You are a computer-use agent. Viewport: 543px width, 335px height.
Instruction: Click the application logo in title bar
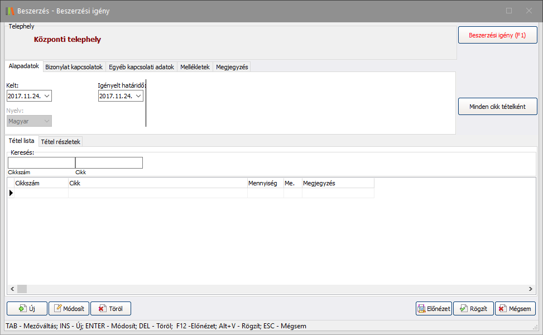pyautogui.click(x=9, y=11)
